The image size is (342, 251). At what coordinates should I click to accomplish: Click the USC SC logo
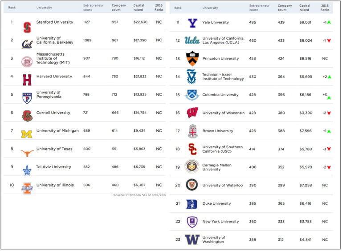(192, 149)
